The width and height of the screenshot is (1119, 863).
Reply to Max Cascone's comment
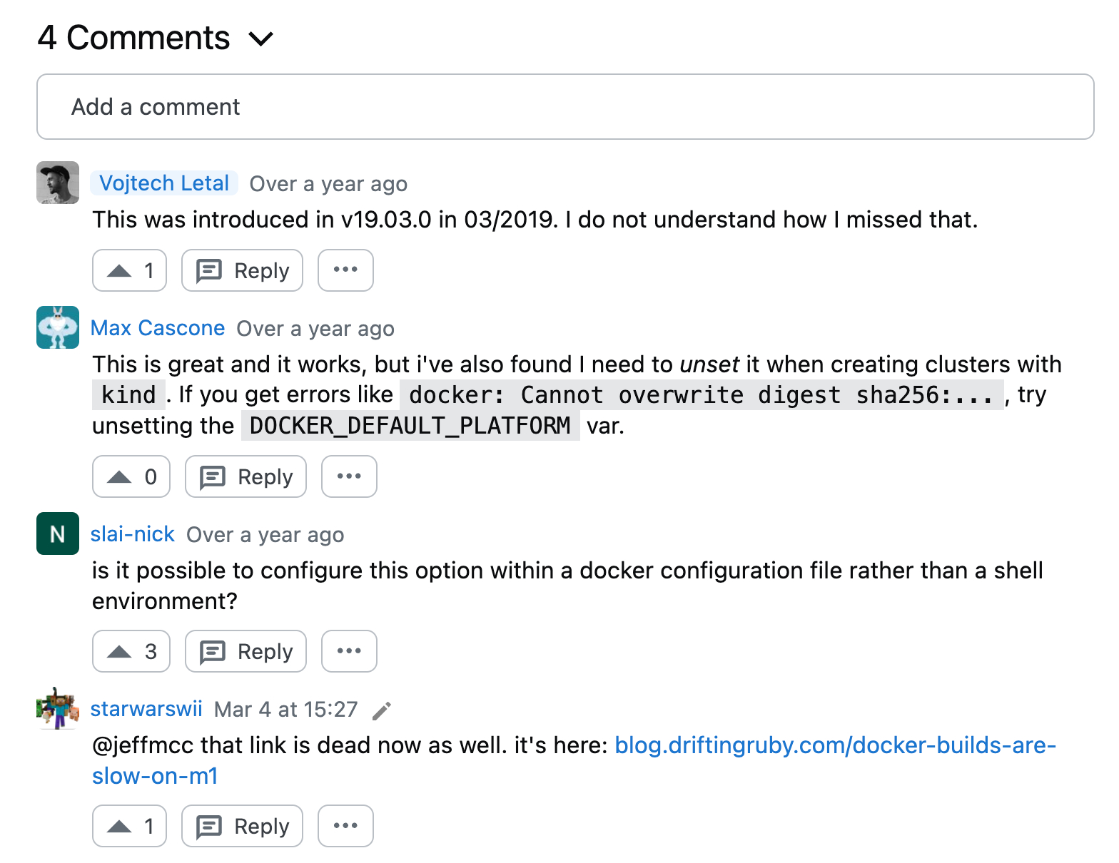point(245,476)
